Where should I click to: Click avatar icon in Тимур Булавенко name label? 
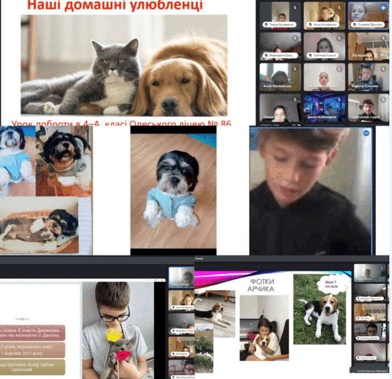(x=266, y=25)
